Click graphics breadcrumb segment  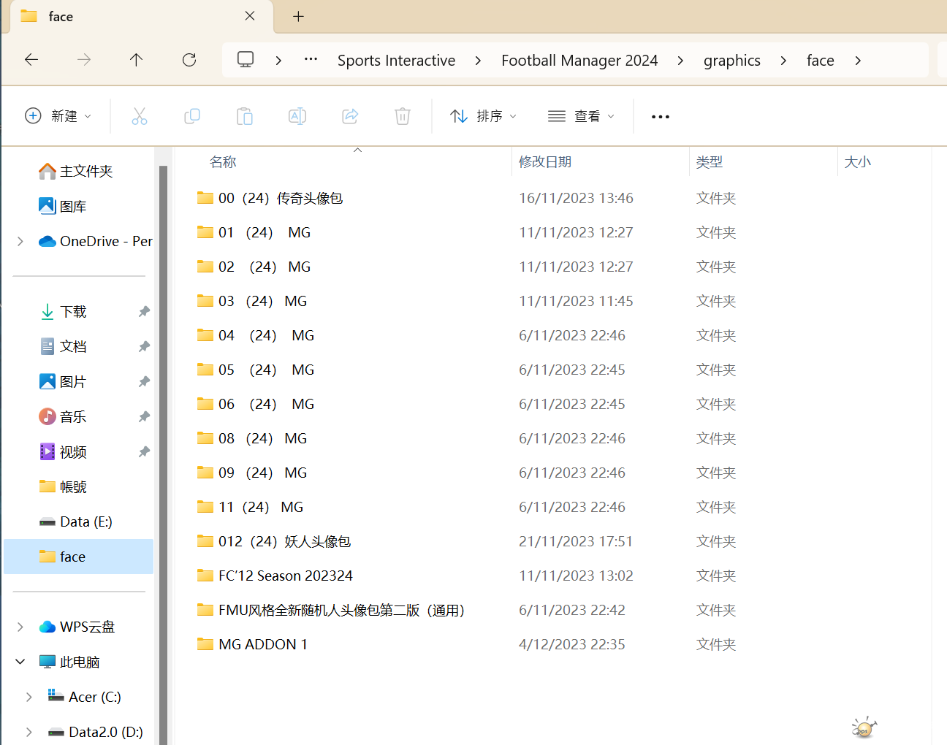tap(732, 61)
